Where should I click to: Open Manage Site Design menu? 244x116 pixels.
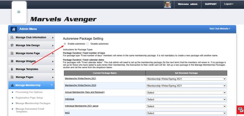click(31, 45)
